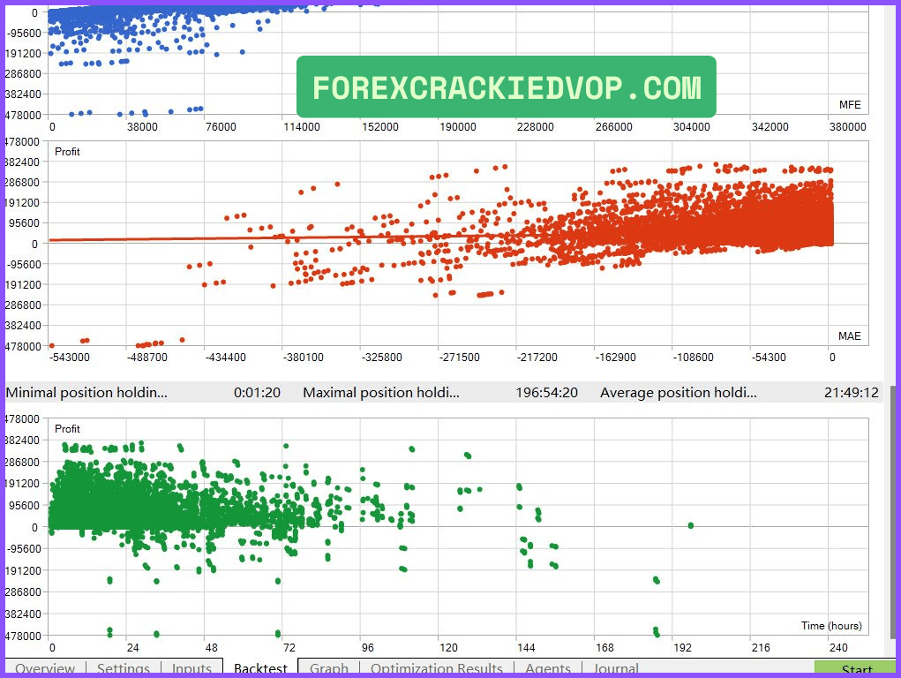The height and width of the screenshot is (678, 901).
Task: Click the MFE axis label in blue chart
Action: pyautogui.click(x=850, y=105)
